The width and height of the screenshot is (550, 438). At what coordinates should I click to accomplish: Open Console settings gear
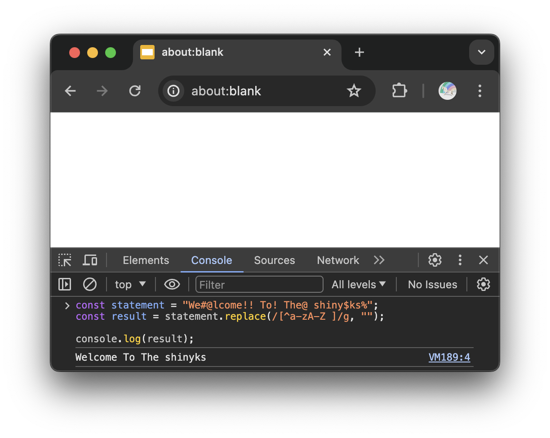[483, 285]
